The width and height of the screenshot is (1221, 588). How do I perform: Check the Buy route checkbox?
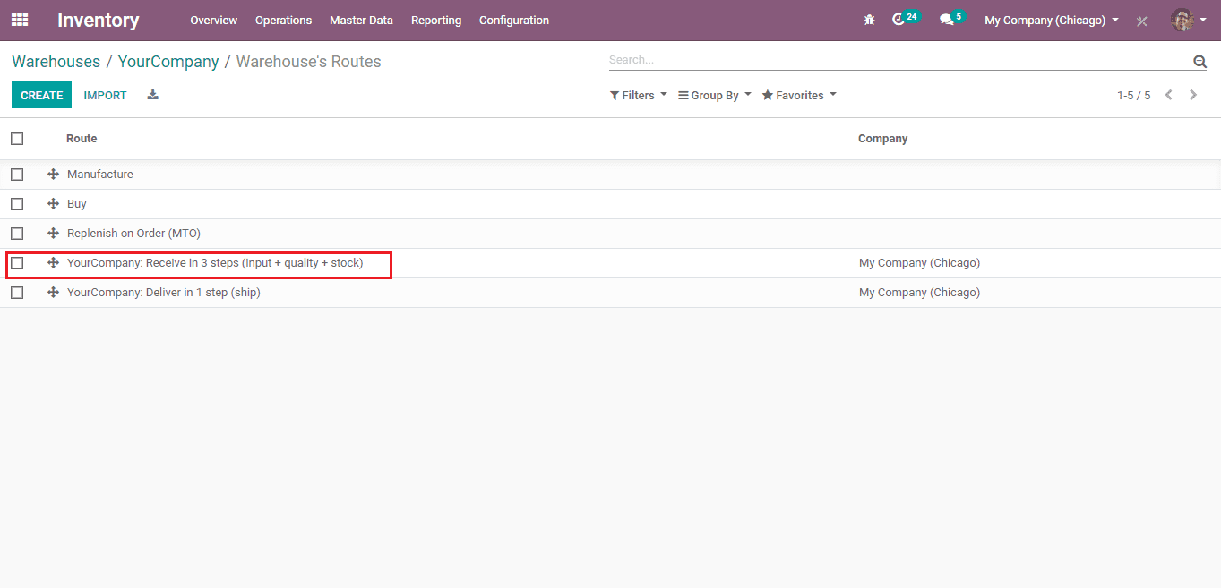click(x=17, y=204)
